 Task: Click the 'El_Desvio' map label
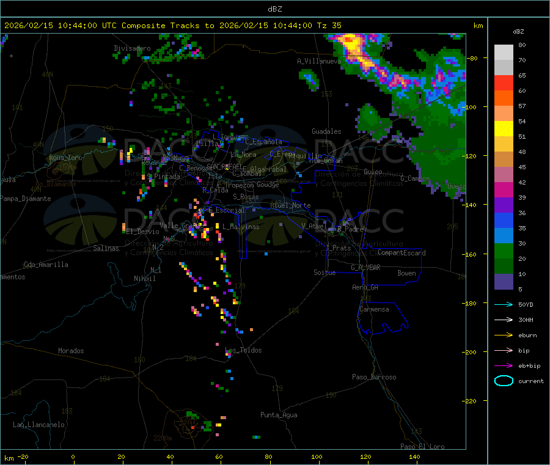pos(142,232)
